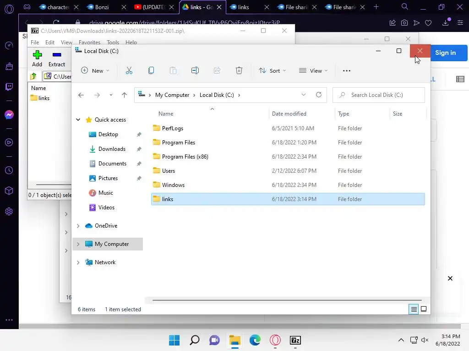This screenshot has height=351, width=469.
Task: Click My Computer in the address breadcrumb
Action: (x=172, y=95)
